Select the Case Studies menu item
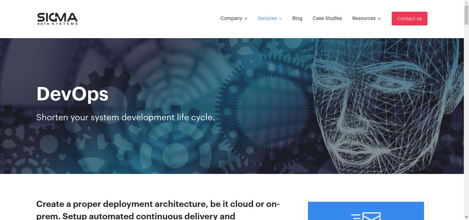The image size is (469, 220). 327,18
